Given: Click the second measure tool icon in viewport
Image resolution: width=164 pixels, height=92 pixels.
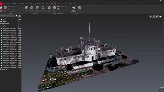Looking at the screenshot, I should tap(154, 17).
